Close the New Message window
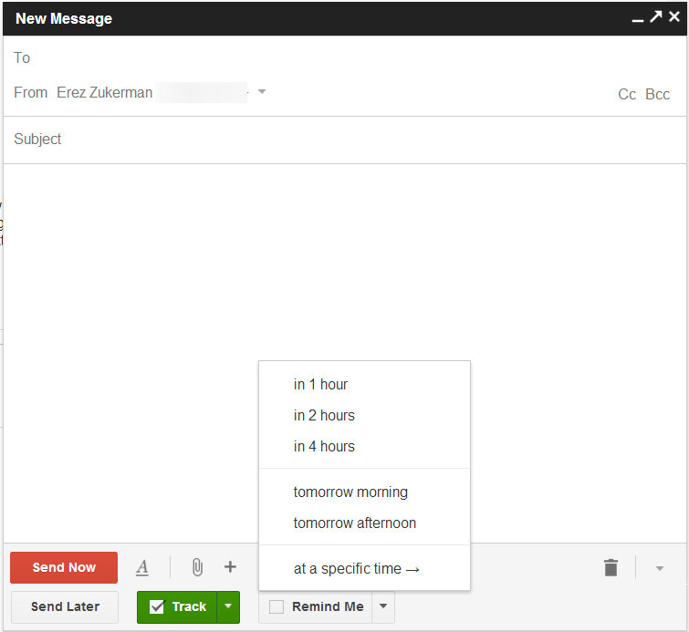This screenshot has height=632, width=689. click(x=674, y=17)
